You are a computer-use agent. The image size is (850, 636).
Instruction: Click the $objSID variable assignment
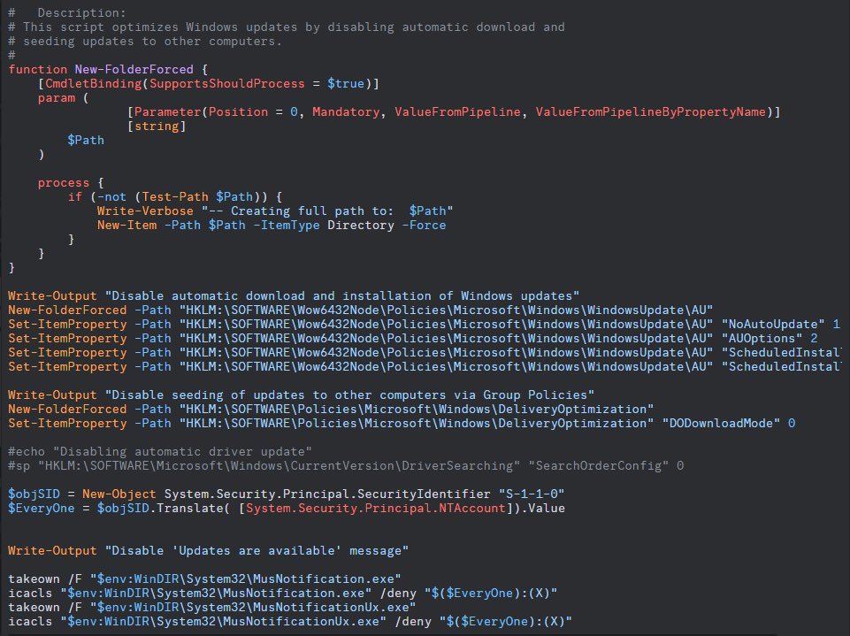(x=34, y=494)
